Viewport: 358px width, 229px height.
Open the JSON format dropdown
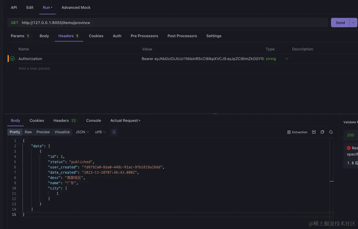point(82,132)
